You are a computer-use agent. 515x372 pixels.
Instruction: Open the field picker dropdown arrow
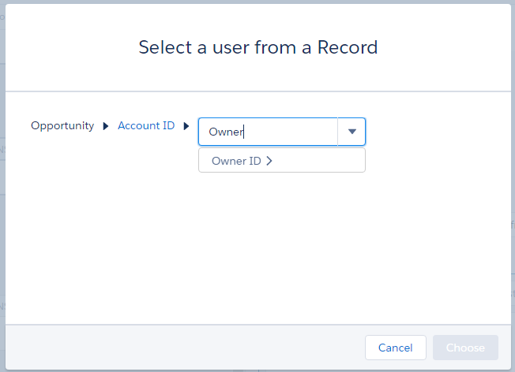point(352,132)
